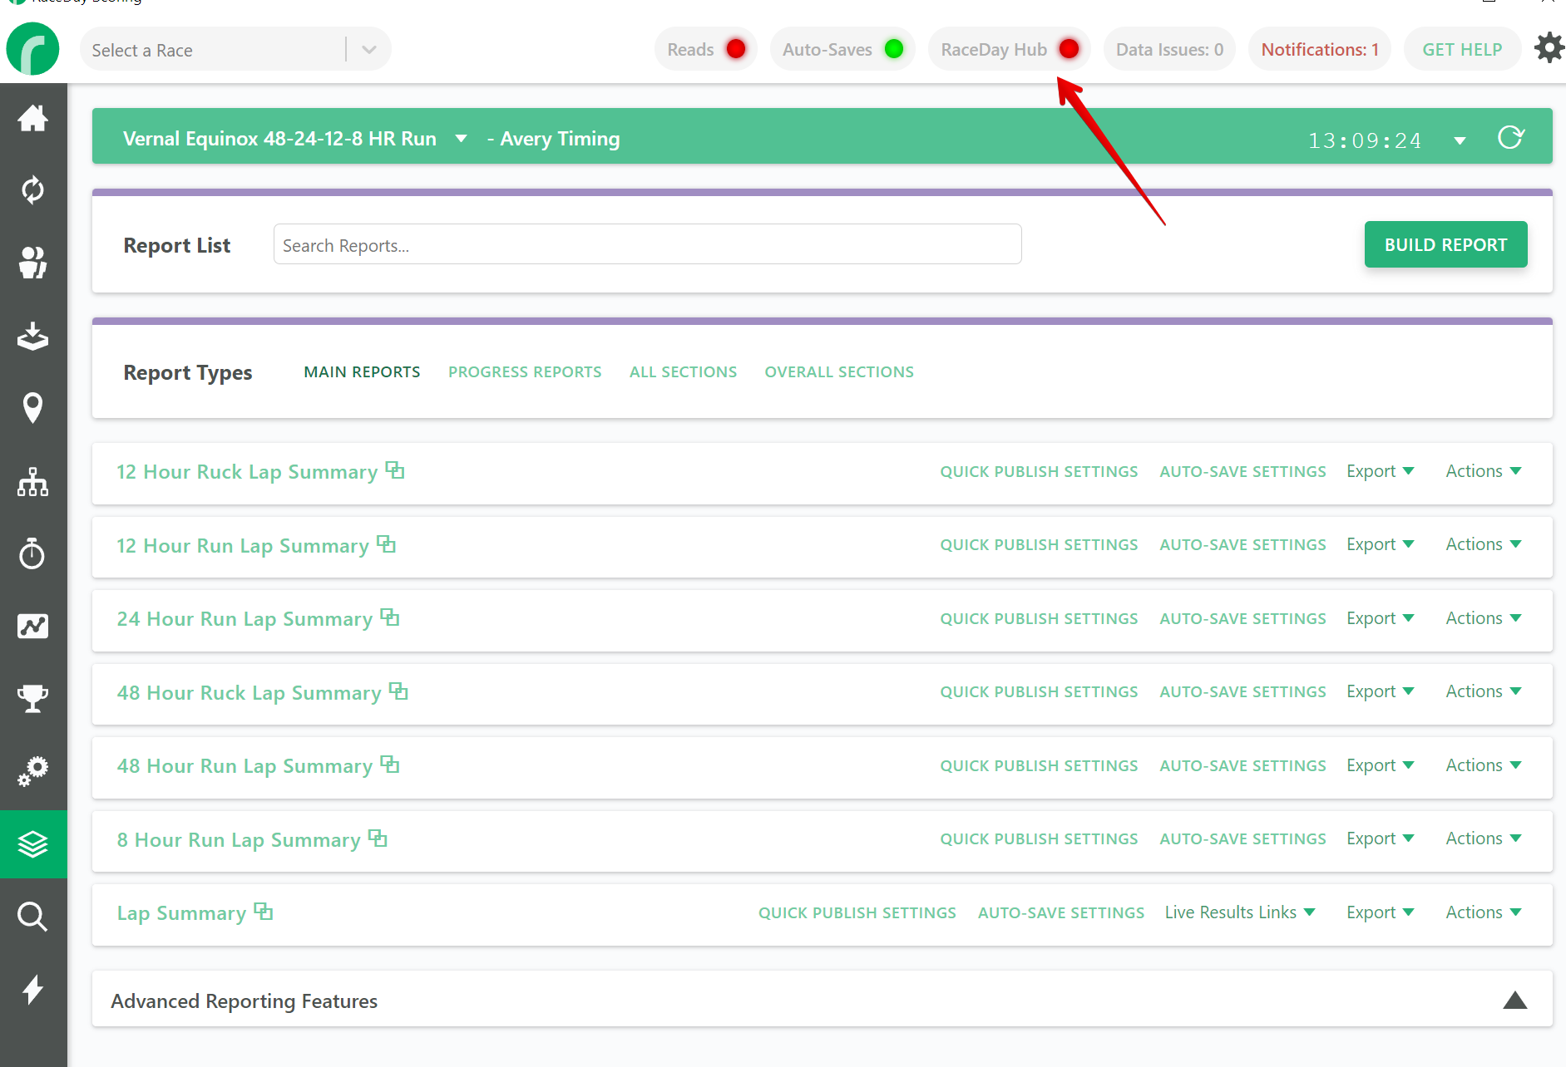Open 8 Hour Run Lap Summary window icon

378,838
